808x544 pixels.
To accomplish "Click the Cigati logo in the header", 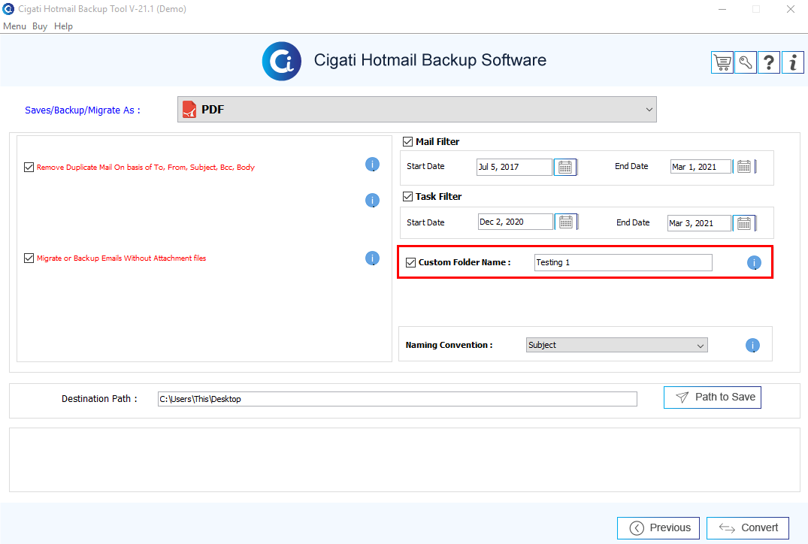I will tap(281, 62).
